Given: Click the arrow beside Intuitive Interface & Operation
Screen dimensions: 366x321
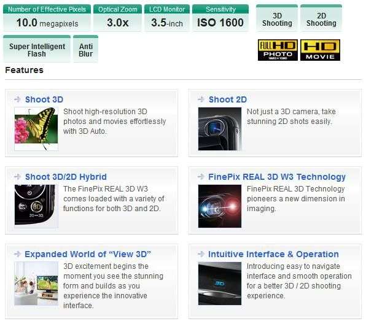Looking at the screenshot, I should click(201, 254).
